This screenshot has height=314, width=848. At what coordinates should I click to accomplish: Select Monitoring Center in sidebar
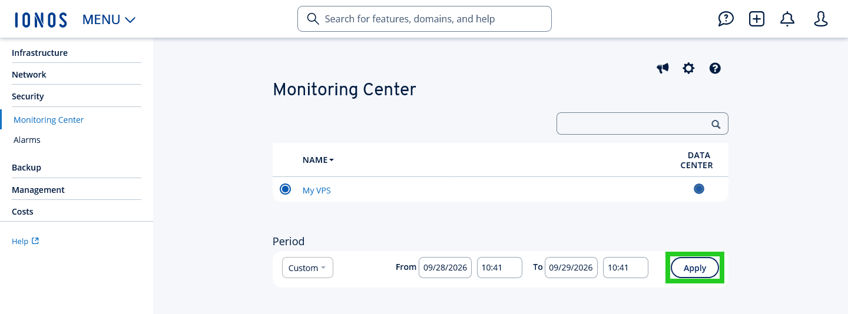49,120
